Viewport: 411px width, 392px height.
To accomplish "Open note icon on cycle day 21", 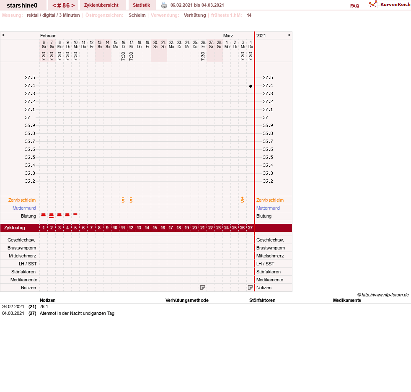I will pyautogui.click(x=202, y=288).
